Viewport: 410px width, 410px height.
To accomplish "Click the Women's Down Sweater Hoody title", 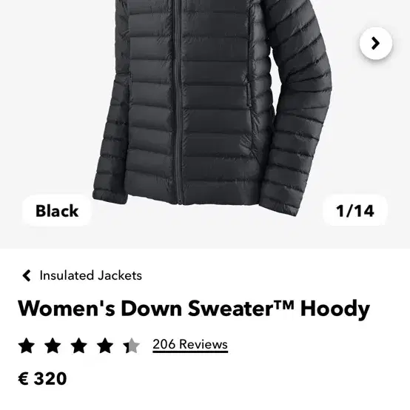I will click(x=194, y=309).
